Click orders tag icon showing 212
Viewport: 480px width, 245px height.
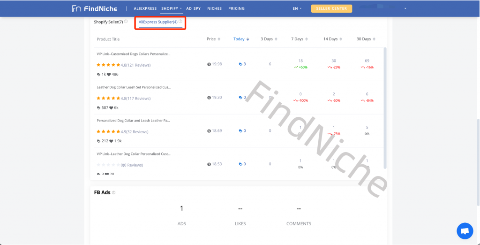click(98, 141)
